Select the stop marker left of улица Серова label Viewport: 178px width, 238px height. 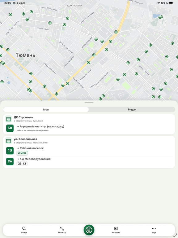point(136,74)
